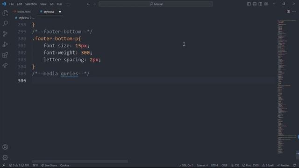Toggle the primary side bar layout icon

(x=249, y=4)
